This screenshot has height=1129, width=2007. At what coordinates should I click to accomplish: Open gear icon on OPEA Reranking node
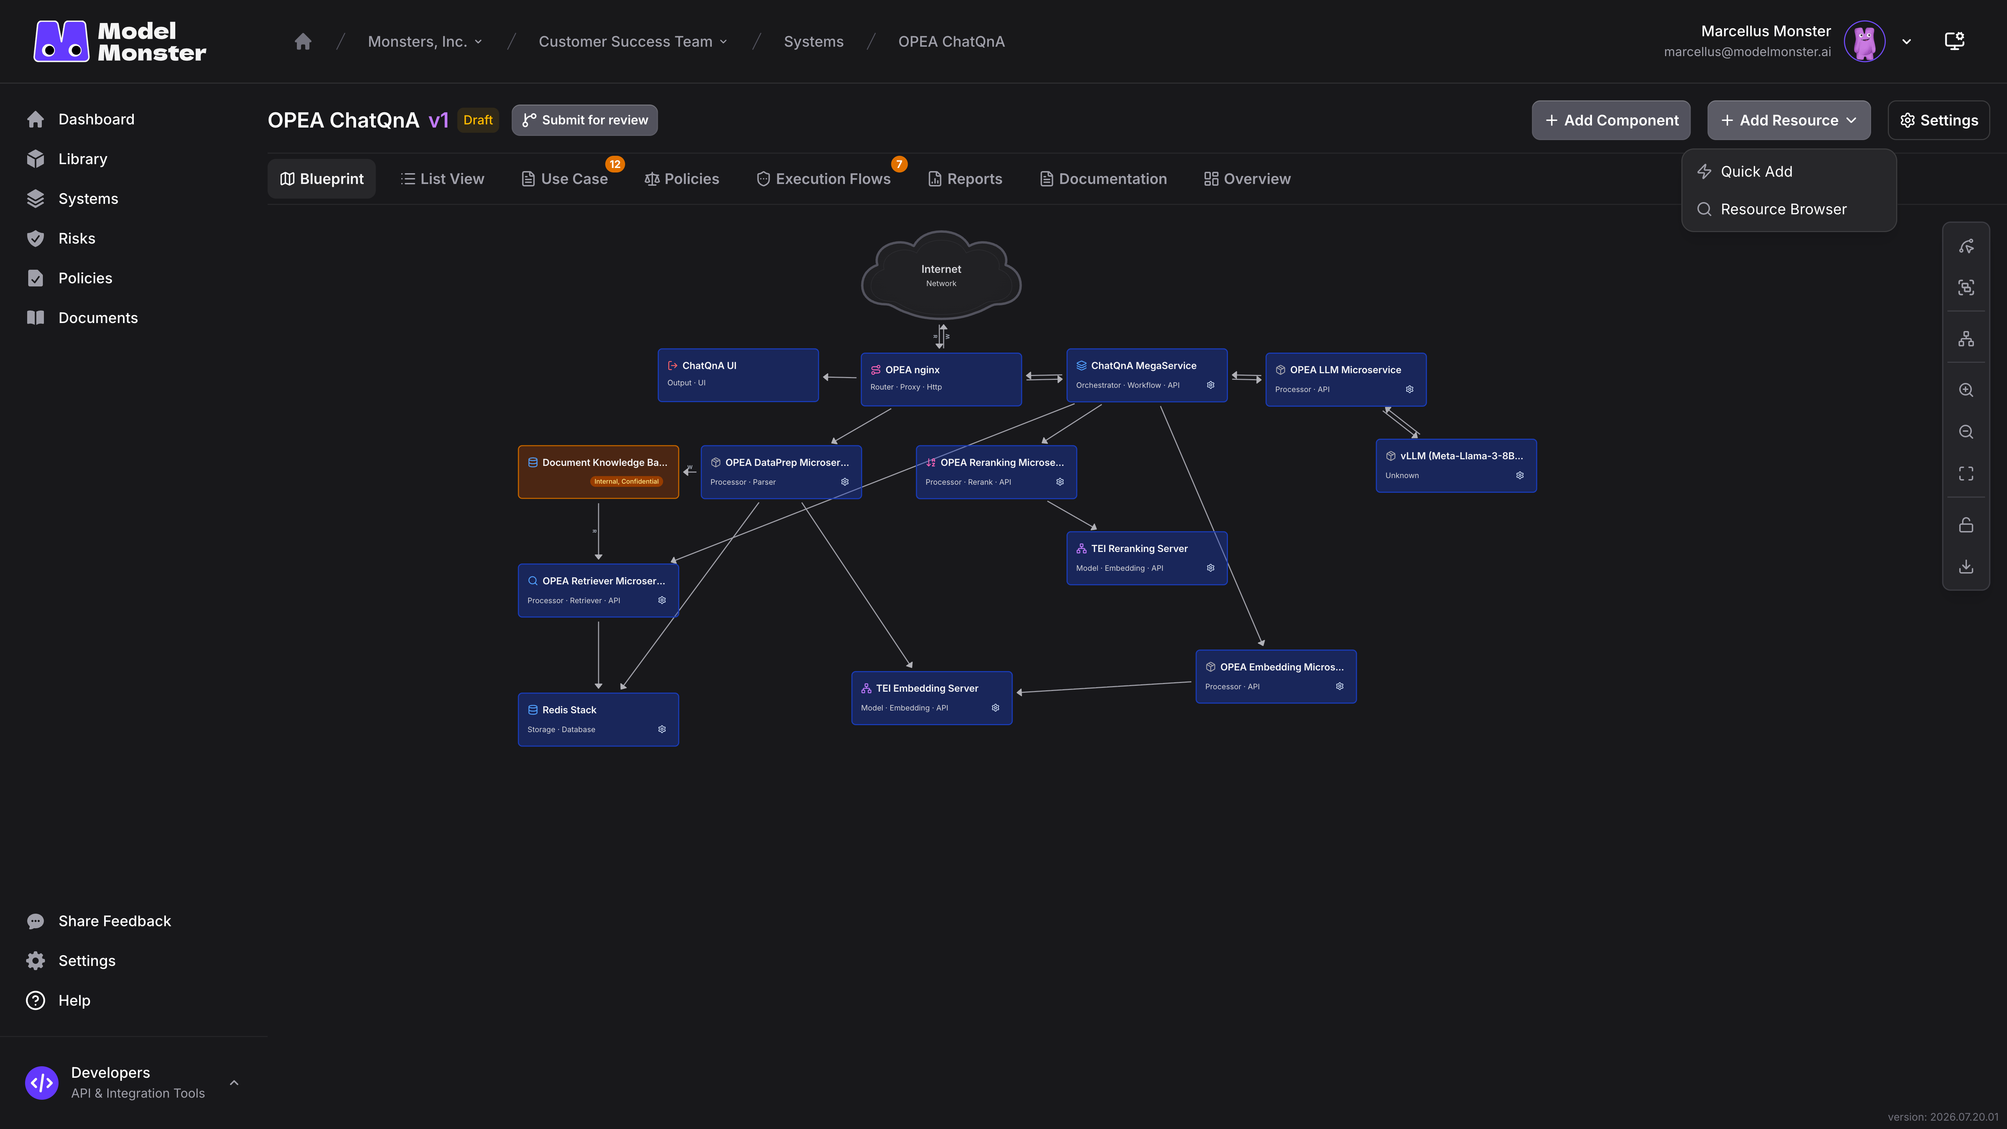tap(1060, 482)
